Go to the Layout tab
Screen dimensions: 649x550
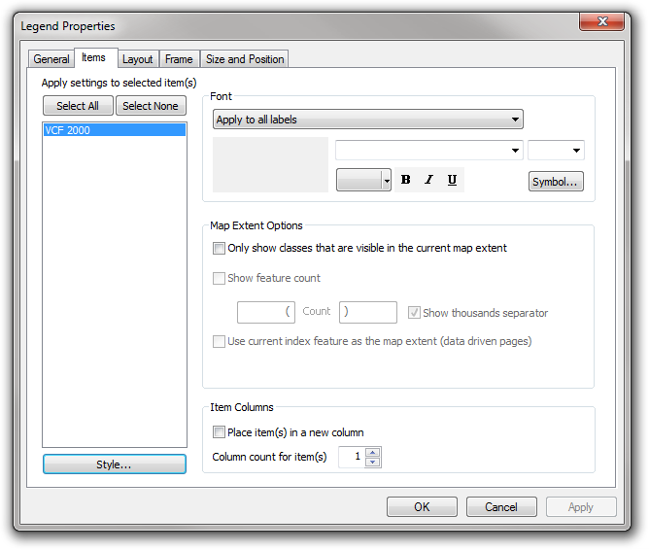(138, 59)
